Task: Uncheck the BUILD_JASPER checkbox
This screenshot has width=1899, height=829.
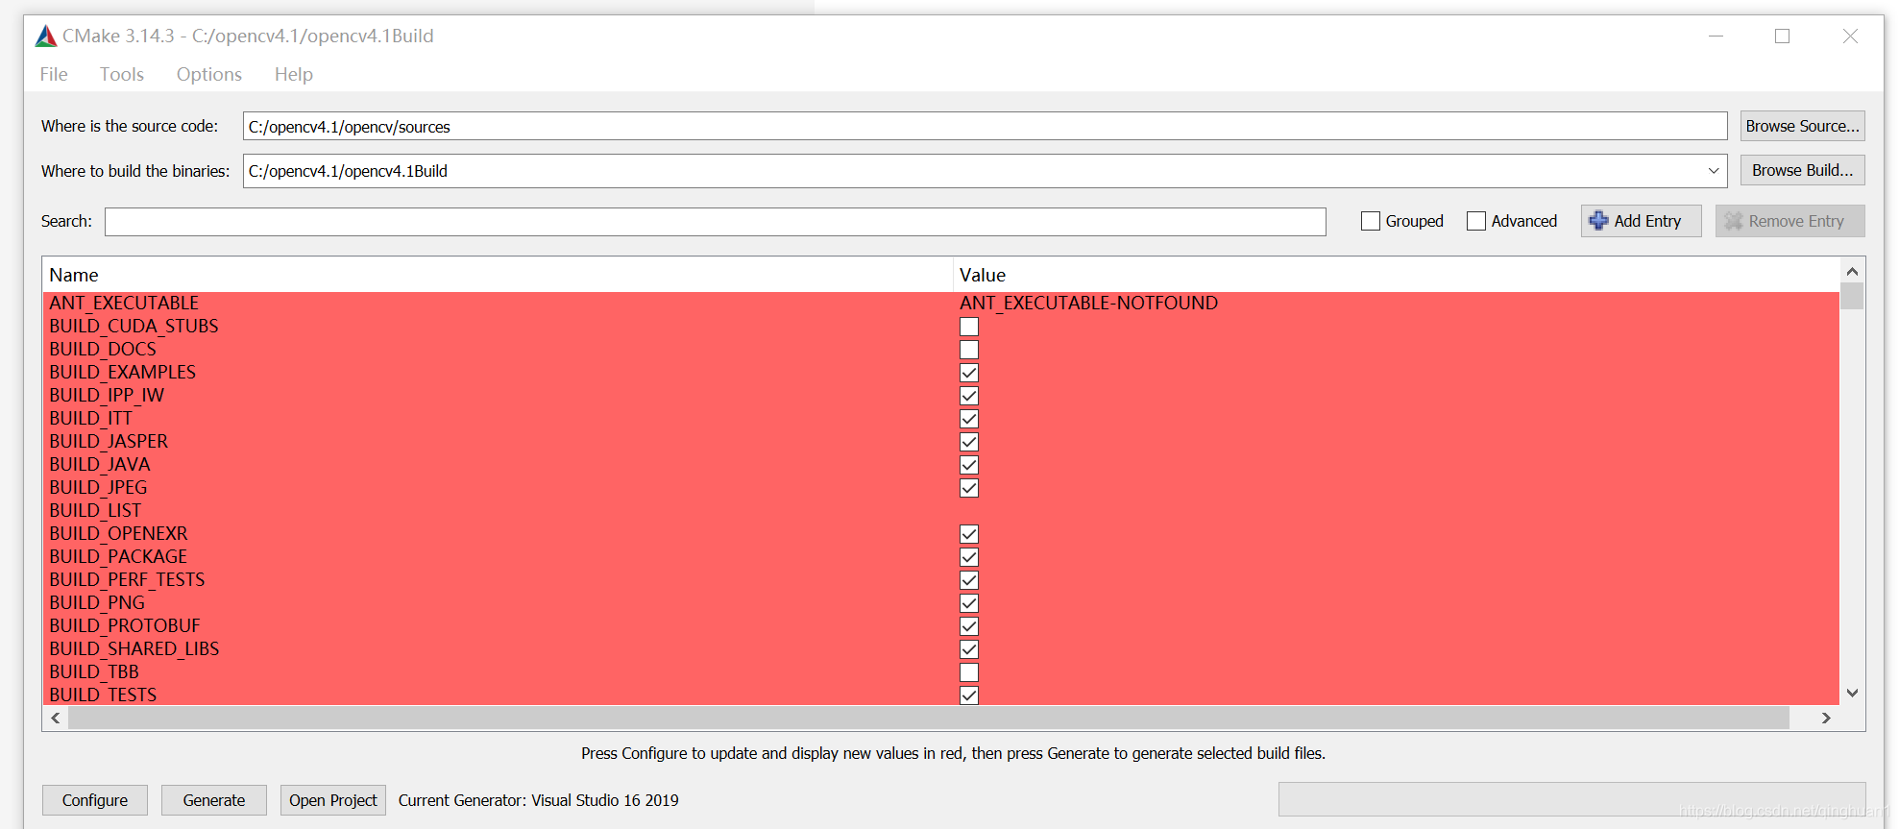Action: pos(969,442)
